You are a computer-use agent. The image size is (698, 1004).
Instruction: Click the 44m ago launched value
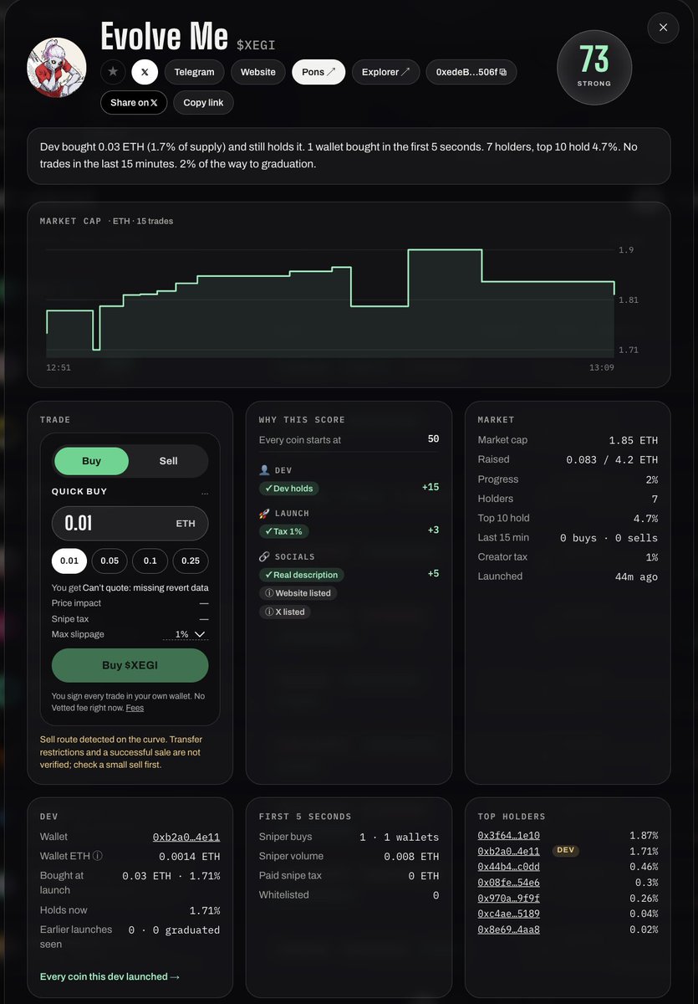637,576
